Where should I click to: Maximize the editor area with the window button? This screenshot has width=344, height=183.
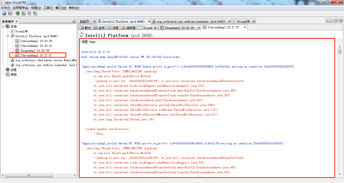coord(341,21)
